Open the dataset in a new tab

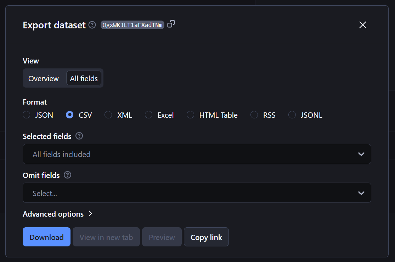pyautogui.click(x=106, y=237)
